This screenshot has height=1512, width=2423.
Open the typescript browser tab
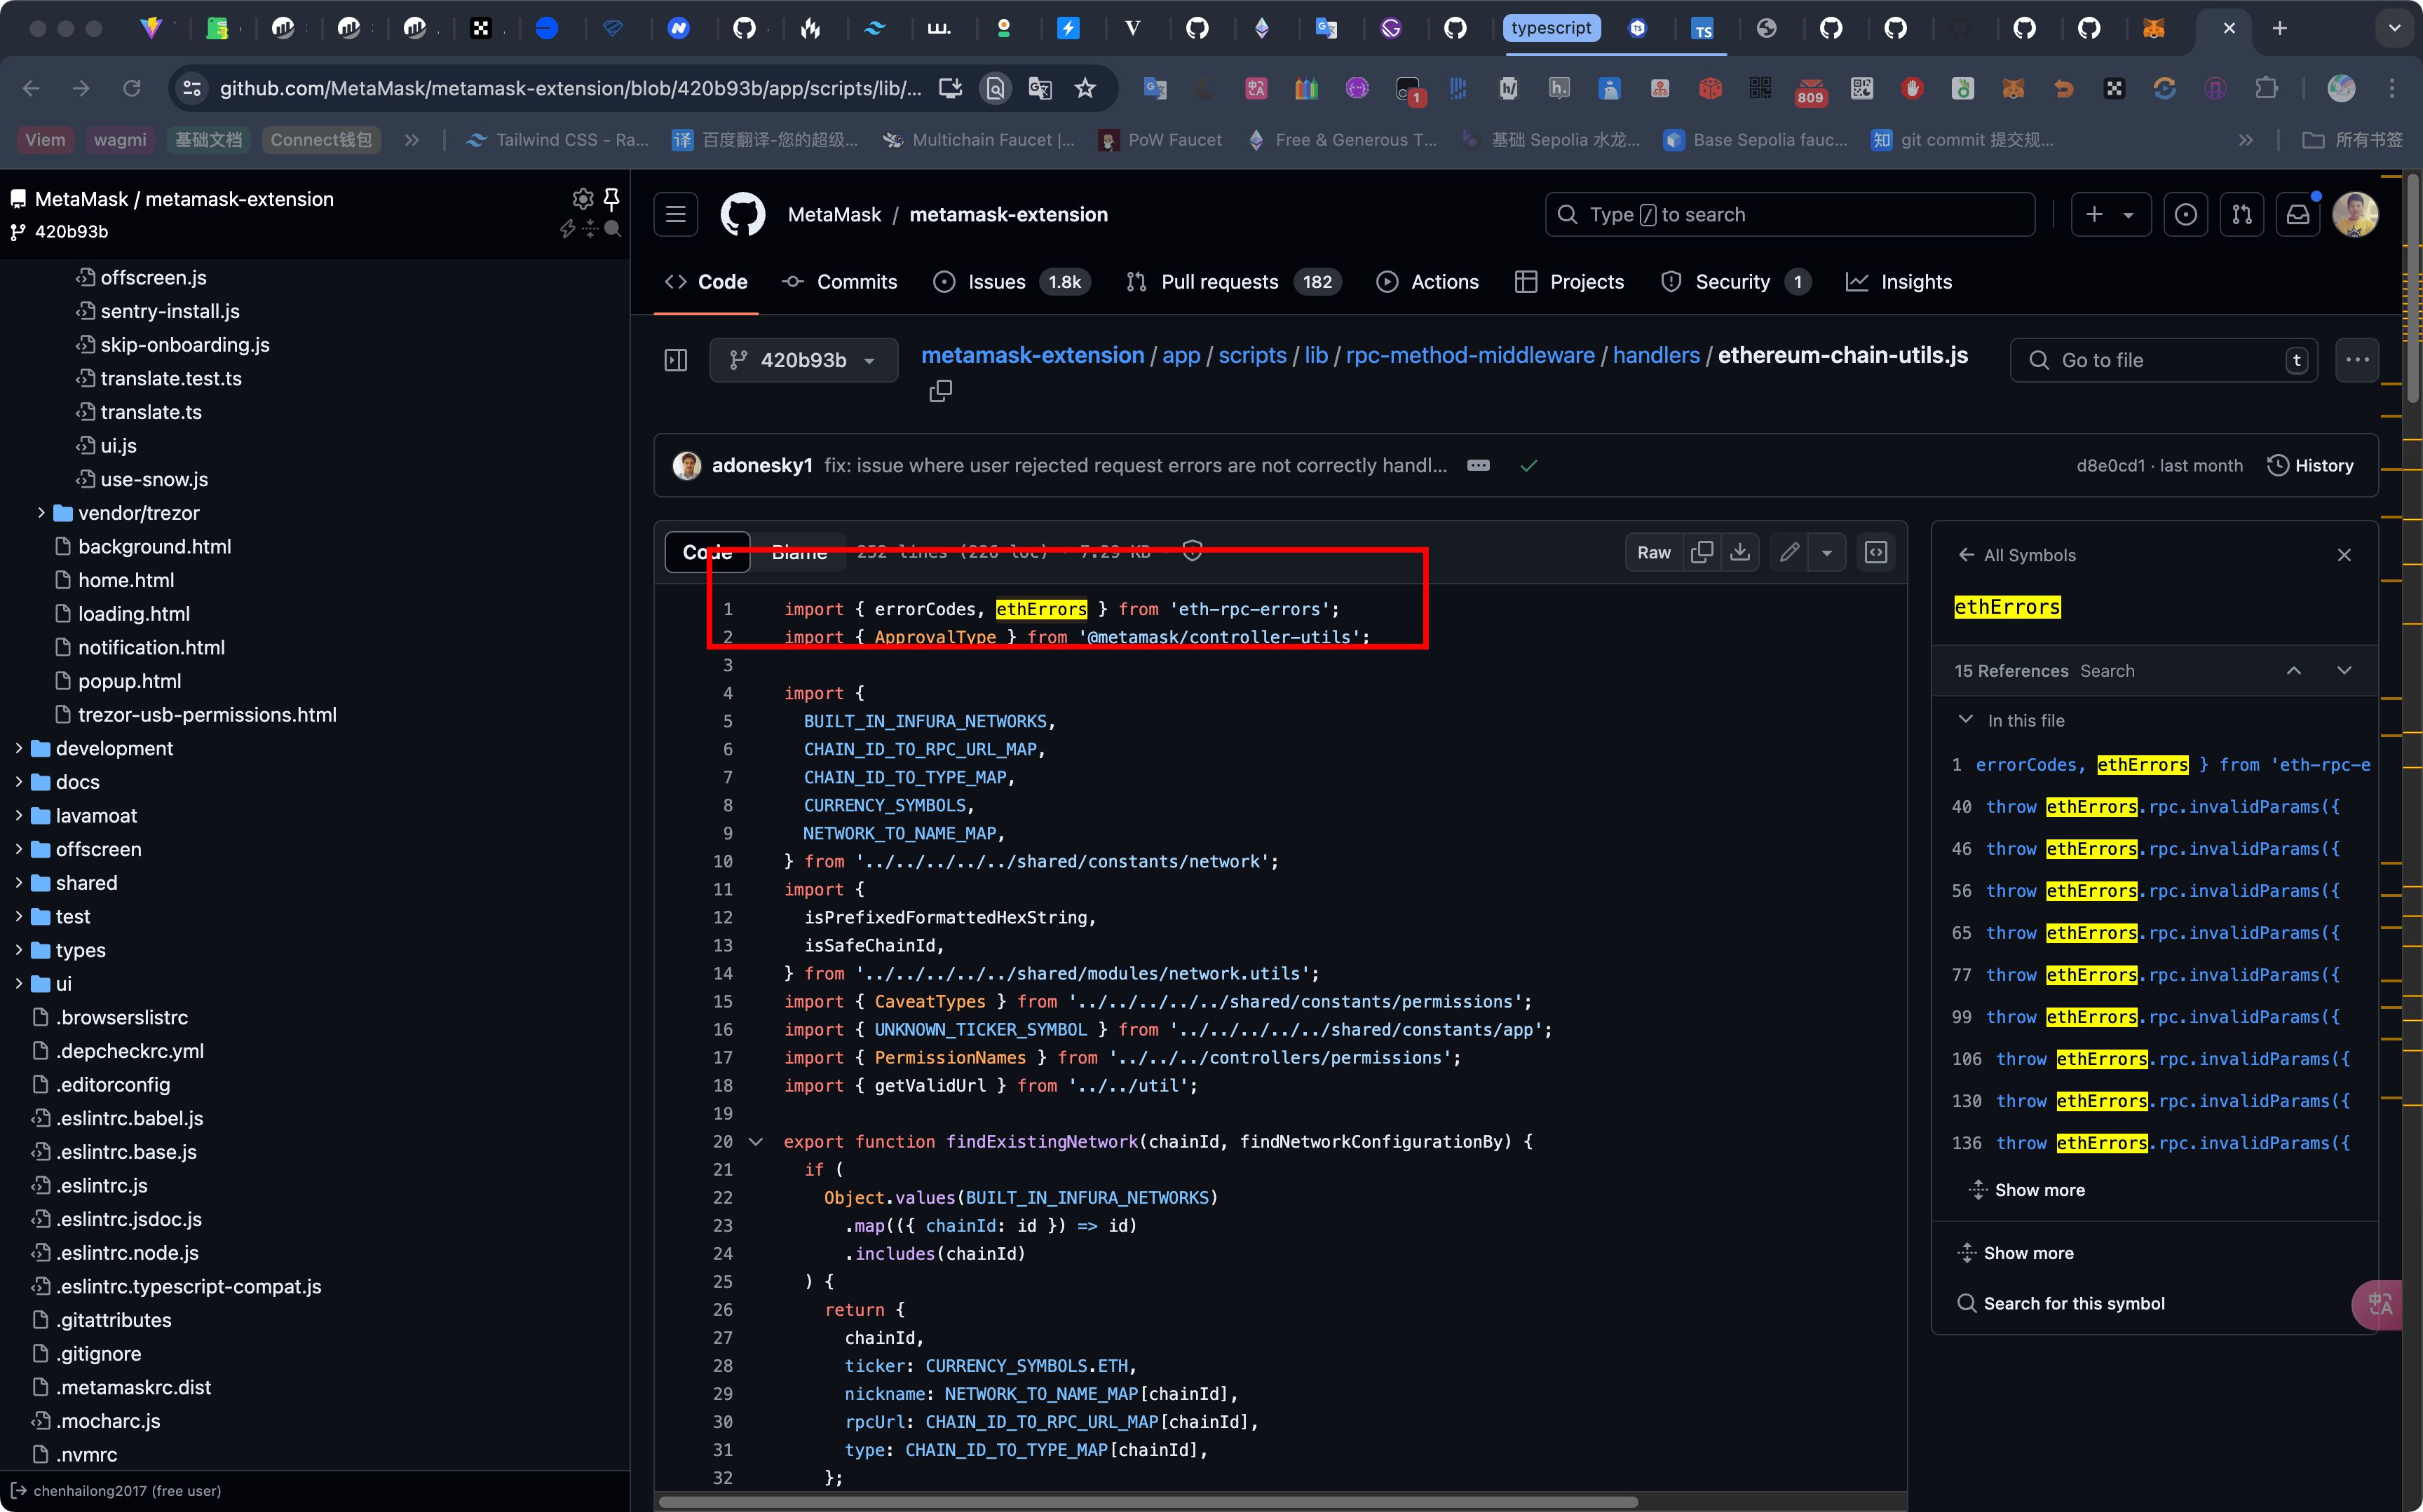[x=1551, y=28]
